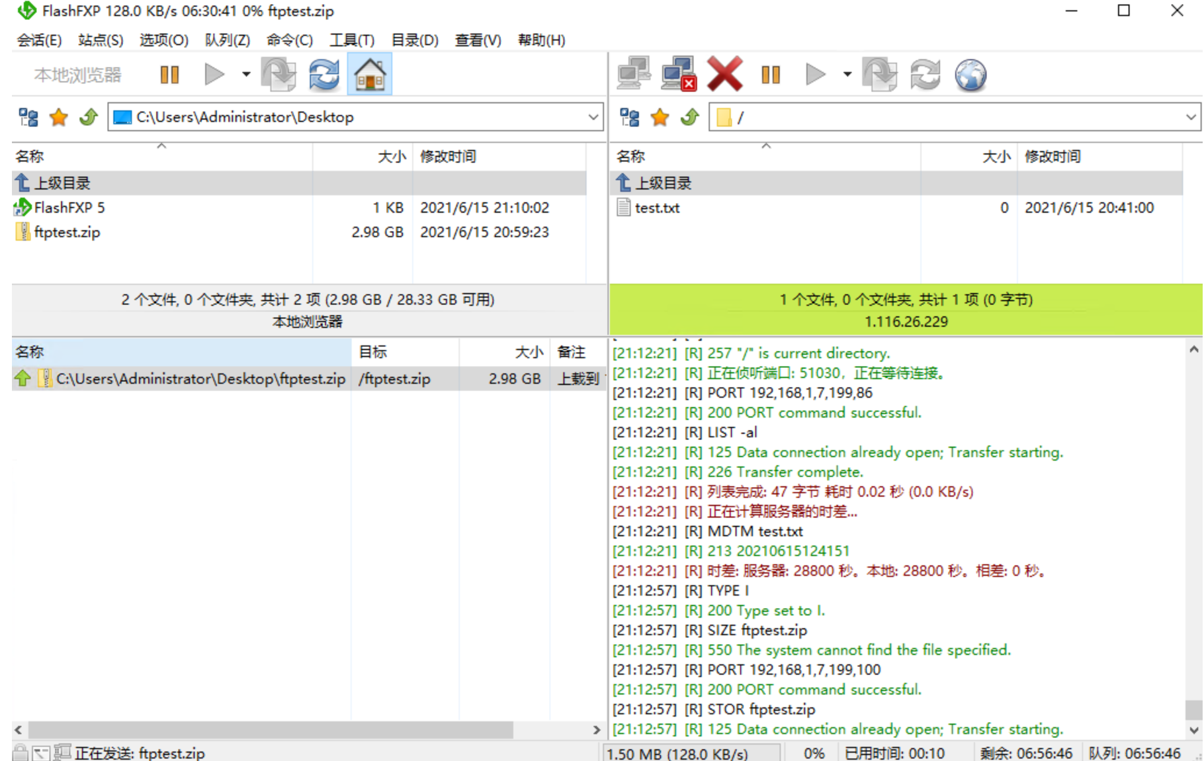The width and height of the screenshot is (1204, 761).
Task: Open the remote transfer options dropdown arrow
Action: [x=847, y=74]
